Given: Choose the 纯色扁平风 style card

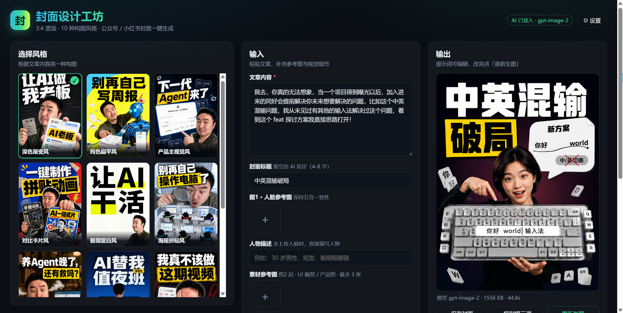Looking at the screenshot, I should point(118,116).
